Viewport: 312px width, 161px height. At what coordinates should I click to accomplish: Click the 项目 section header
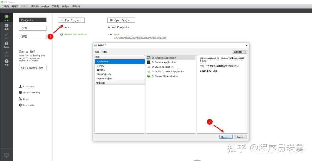click(120, 57)
